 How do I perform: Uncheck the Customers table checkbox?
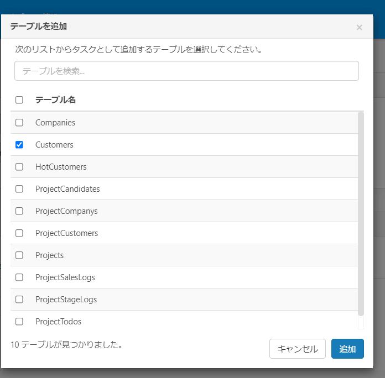coord(19,145)
